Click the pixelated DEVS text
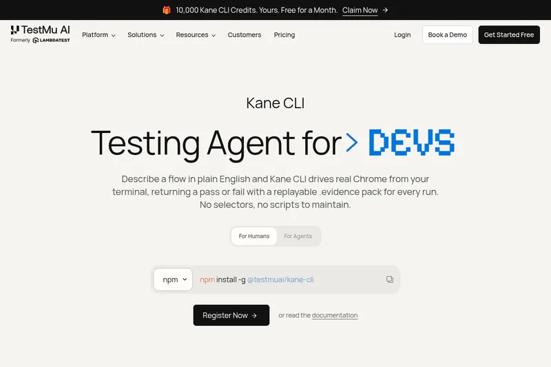The image size is (551, 367). [411, 143]
